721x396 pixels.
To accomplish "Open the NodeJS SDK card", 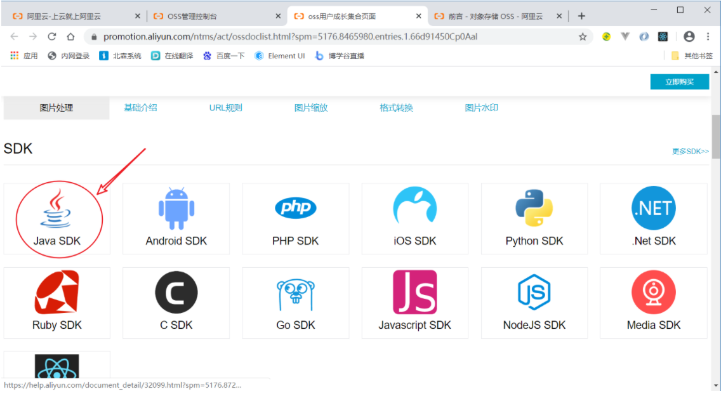I will click(x=534, y=303).
